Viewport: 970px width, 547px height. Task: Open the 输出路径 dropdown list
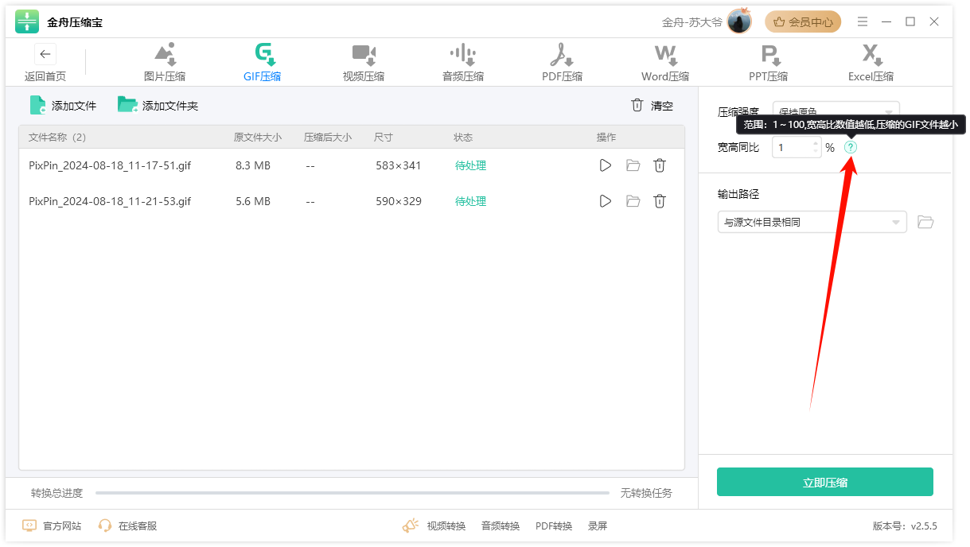coord(812,223)
